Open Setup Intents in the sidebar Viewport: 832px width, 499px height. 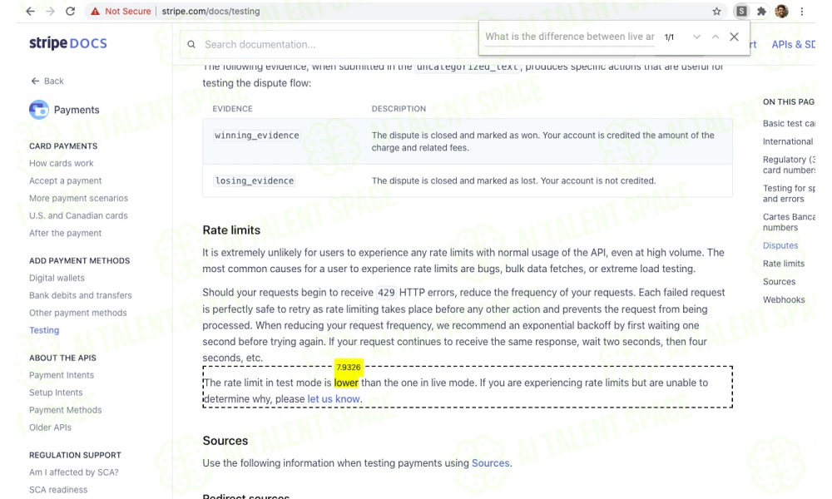56,393
